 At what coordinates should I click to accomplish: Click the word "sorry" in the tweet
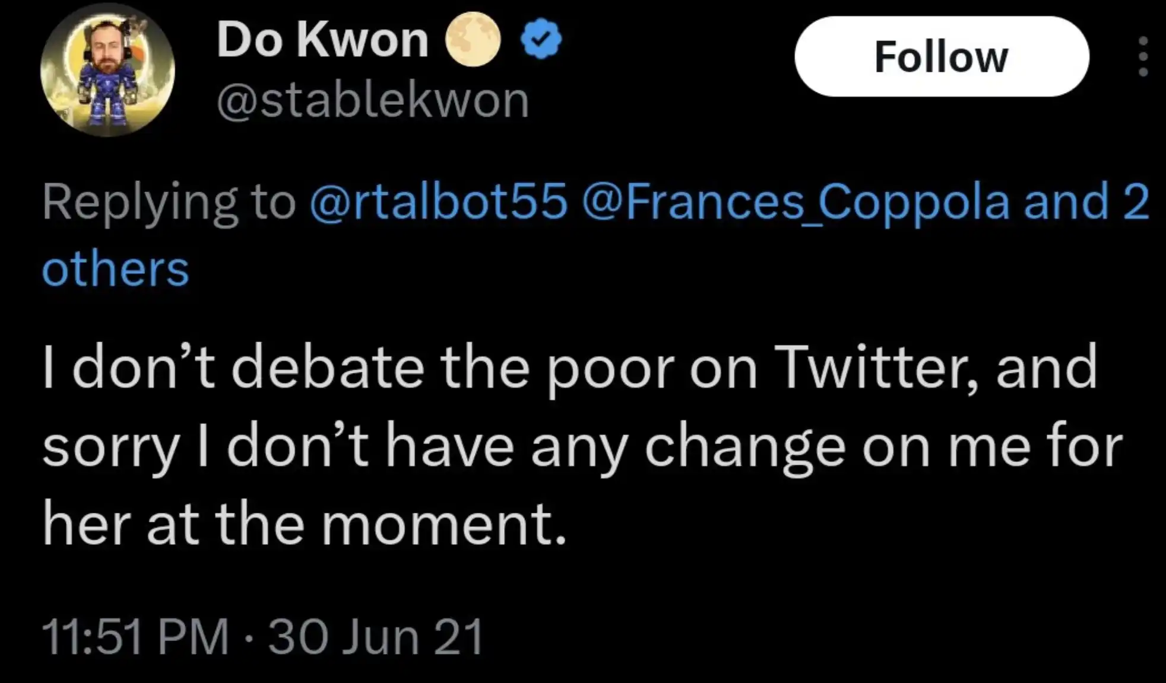111,447
